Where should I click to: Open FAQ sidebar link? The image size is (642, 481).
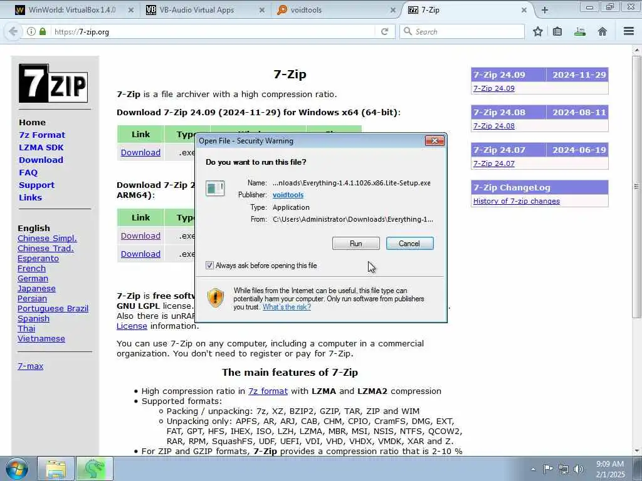click(x=28, y=173)
